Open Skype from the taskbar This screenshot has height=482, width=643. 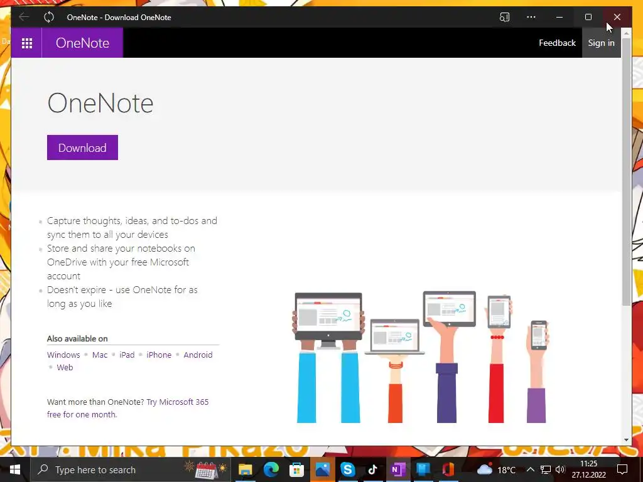point(347,469)
